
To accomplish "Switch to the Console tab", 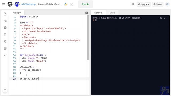I will coord(98,13).
